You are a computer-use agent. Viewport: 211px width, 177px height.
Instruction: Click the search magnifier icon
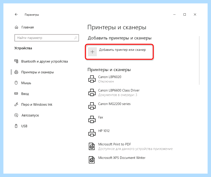76,38
